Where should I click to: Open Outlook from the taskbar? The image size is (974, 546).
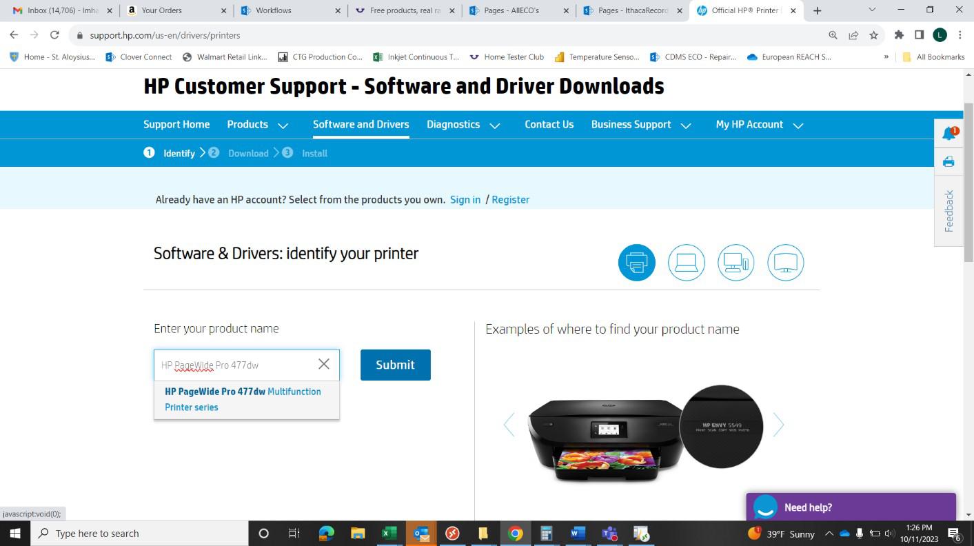coord(420,534)
